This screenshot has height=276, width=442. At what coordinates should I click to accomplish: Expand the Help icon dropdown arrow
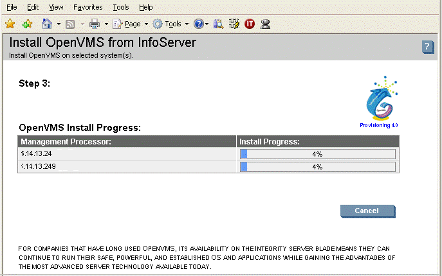pos(207,24)
